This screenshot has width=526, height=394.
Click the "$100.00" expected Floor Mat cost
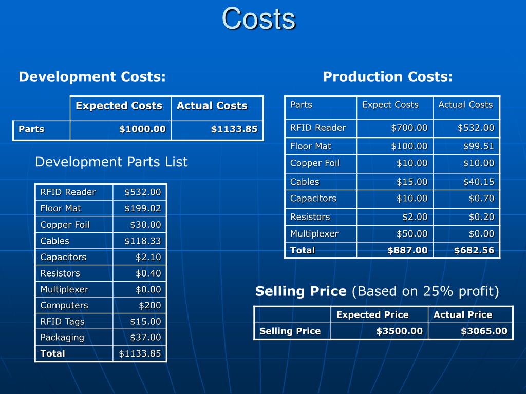(409, 146)
